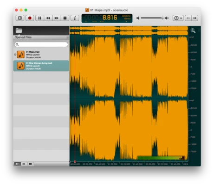Image resolution: width=214 pixels, height=185 pixels.
Task: Click music note icon of One Woman Army
Action: (20, 66)
